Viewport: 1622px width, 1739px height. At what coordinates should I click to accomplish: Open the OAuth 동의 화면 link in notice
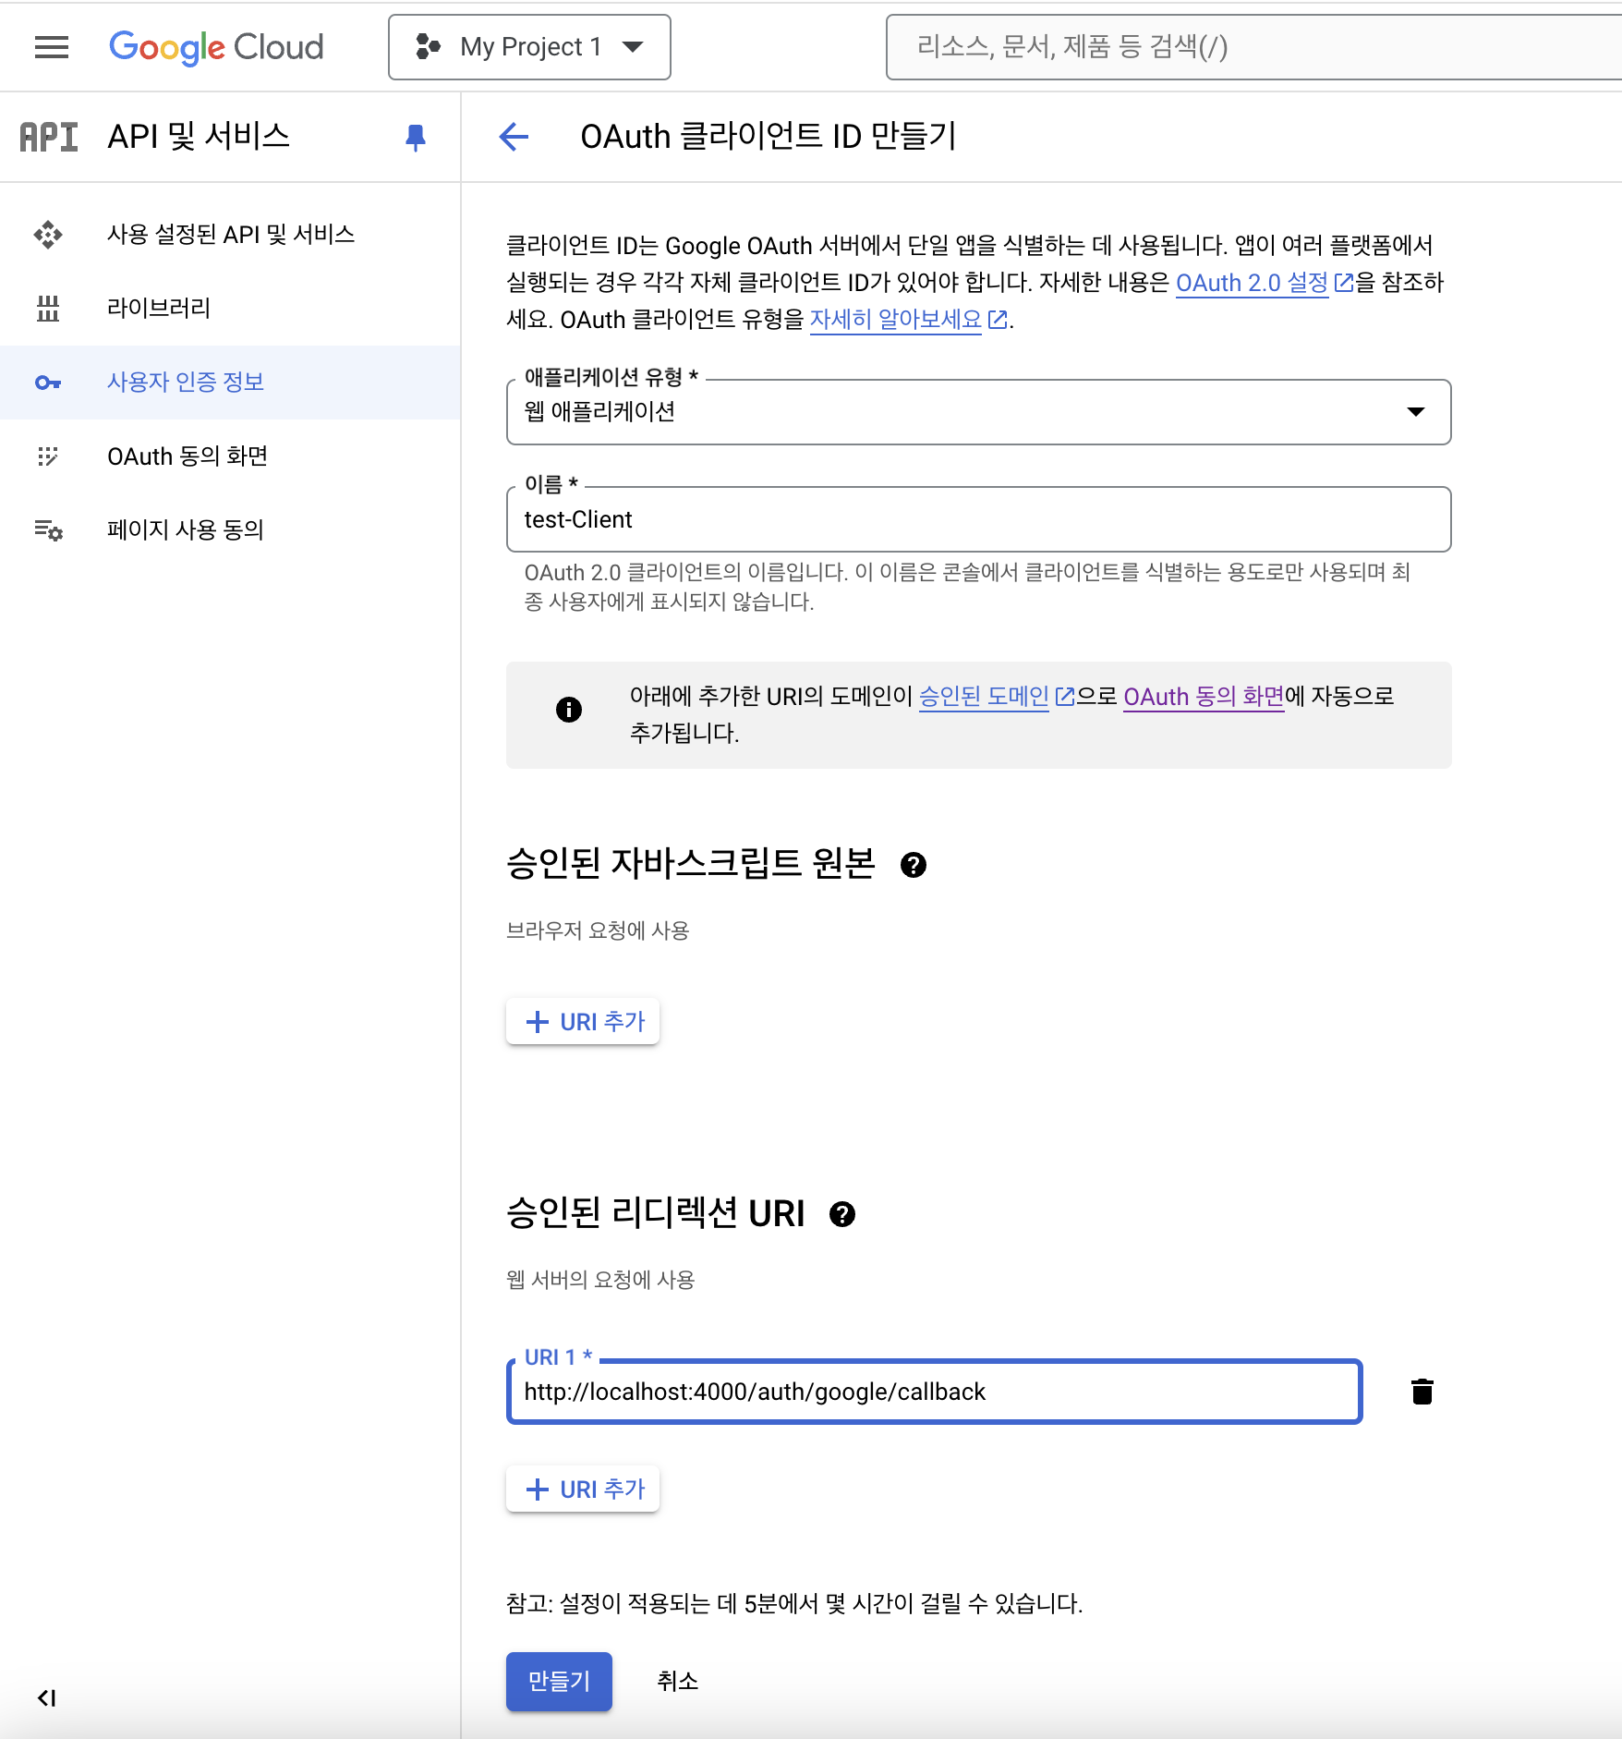(x=1203, y=697)
